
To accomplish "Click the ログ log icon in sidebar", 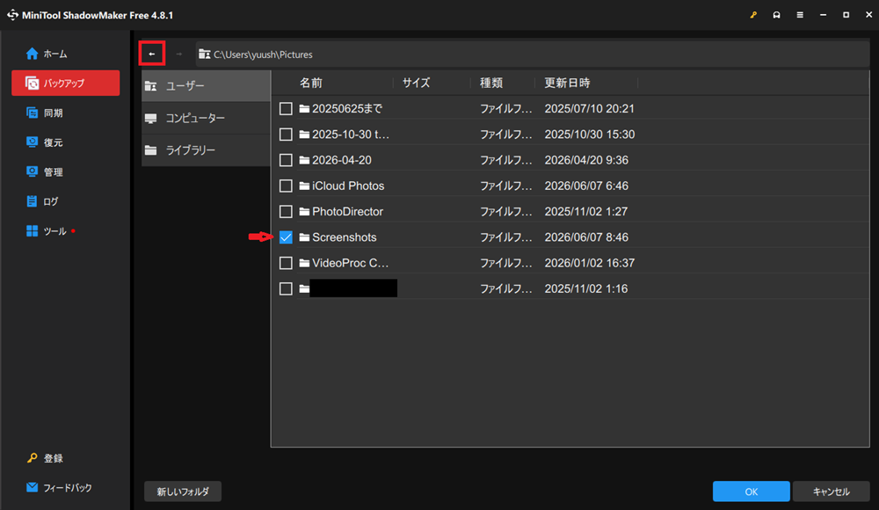I will (x=32, y=200).
